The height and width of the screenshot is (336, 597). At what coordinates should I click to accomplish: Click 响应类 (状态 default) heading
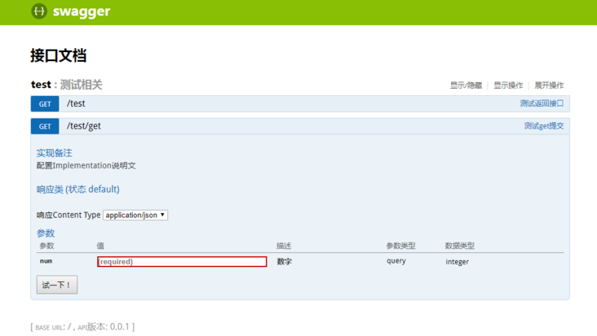click(78, 189)
